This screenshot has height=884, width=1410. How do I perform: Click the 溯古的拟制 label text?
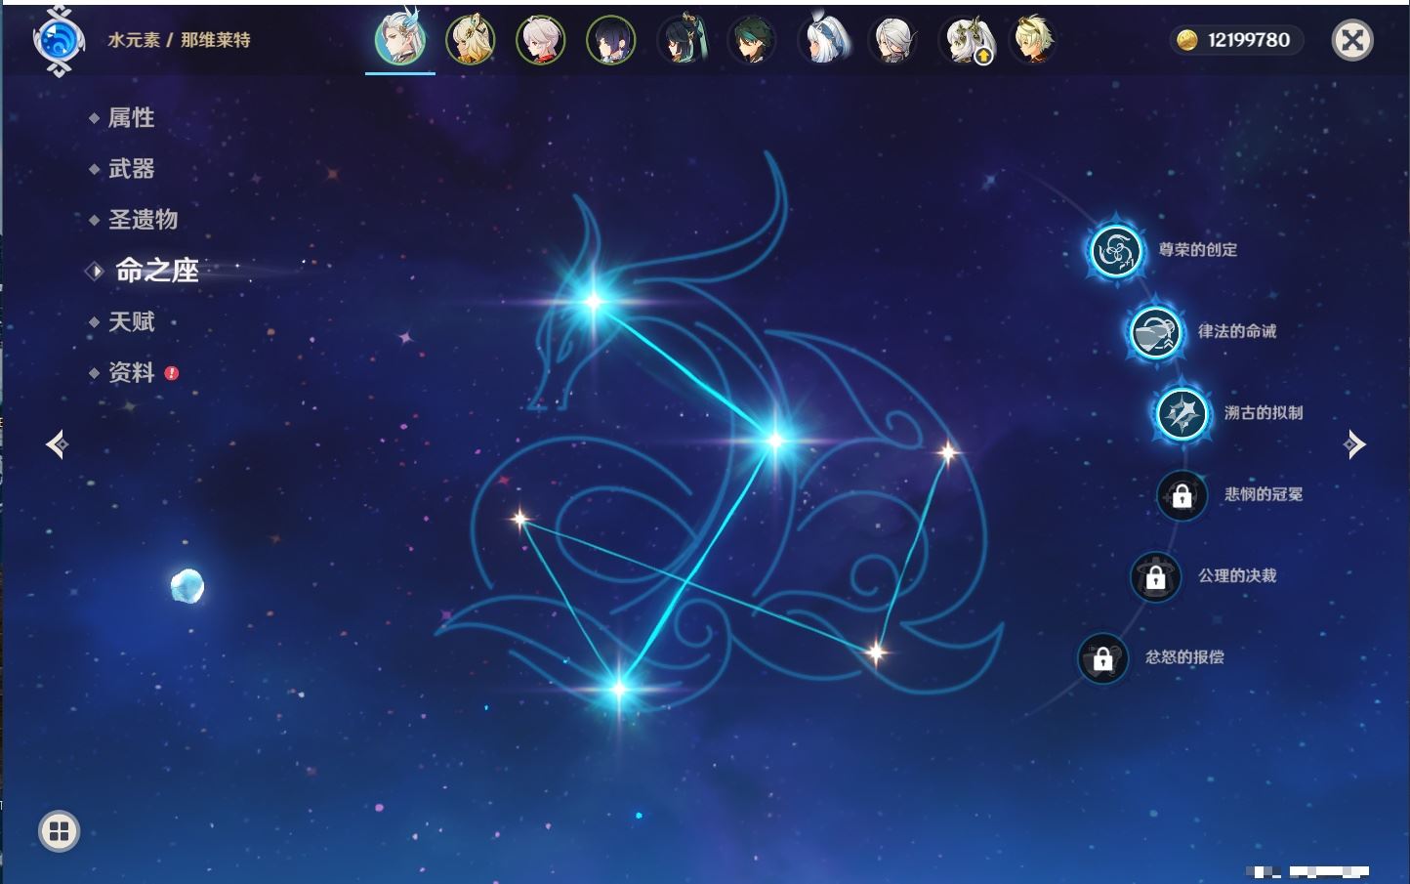tap(1264, 412)
